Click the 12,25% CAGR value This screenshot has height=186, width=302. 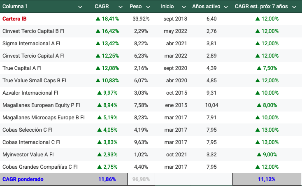(x=107, y=56)
